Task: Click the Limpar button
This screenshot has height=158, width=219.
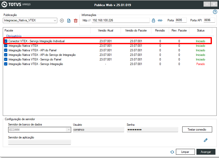Action: 185,152
